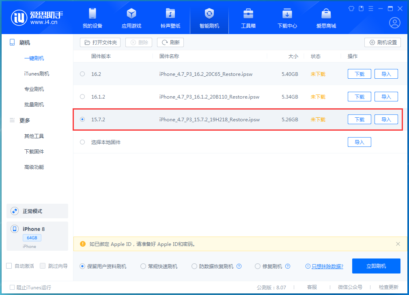Click the iPhone 8 device icon
The height and width of the screenshot is (295, 409).
[15, 229]
